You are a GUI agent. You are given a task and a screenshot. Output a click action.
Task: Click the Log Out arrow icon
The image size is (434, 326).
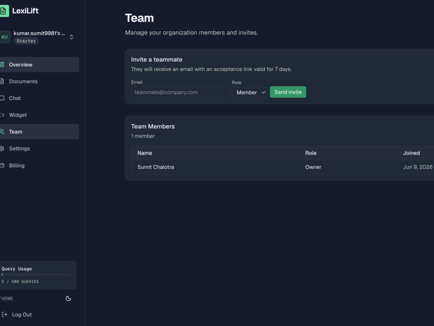pyautogui.click(x=4, y=314)
